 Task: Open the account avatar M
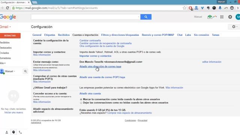point(238,17)
